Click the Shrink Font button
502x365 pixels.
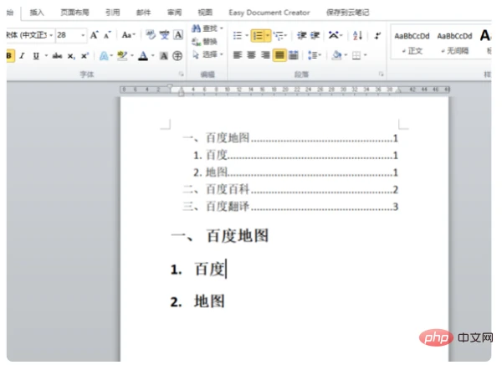pyautogui.click(x=107, y=35)
